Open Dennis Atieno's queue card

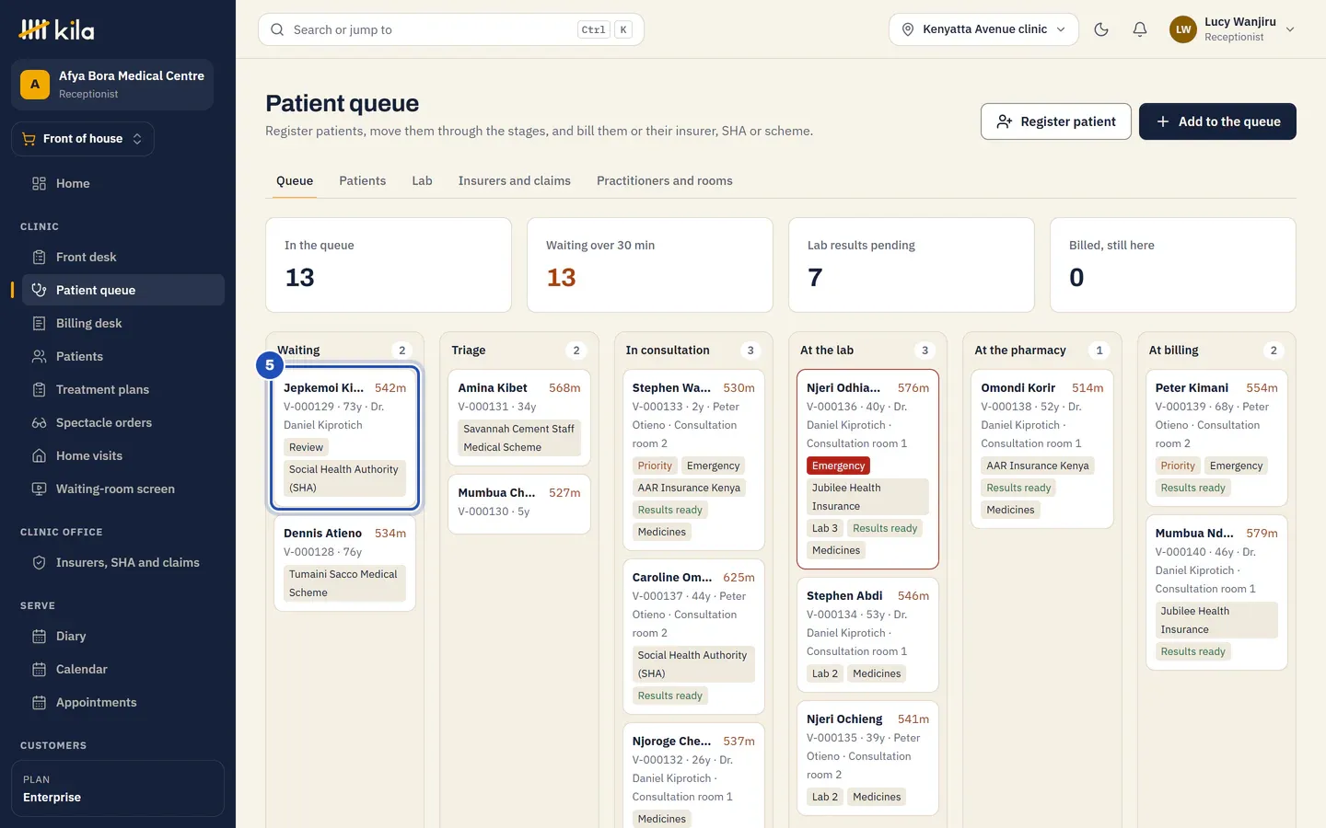[x=345, y=563]
